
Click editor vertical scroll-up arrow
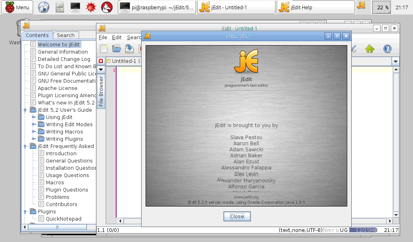[396, 70]
